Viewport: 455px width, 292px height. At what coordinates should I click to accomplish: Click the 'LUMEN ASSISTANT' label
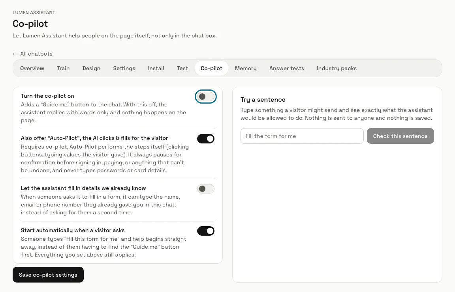pos(34,13)
